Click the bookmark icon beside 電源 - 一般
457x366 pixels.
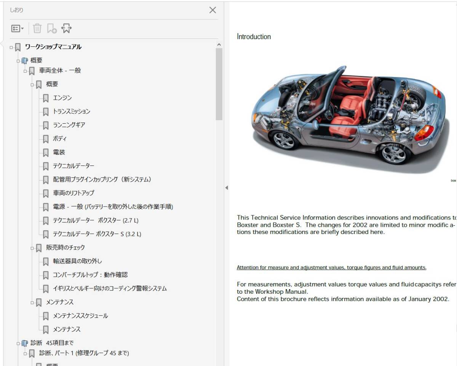pos(46,207)
